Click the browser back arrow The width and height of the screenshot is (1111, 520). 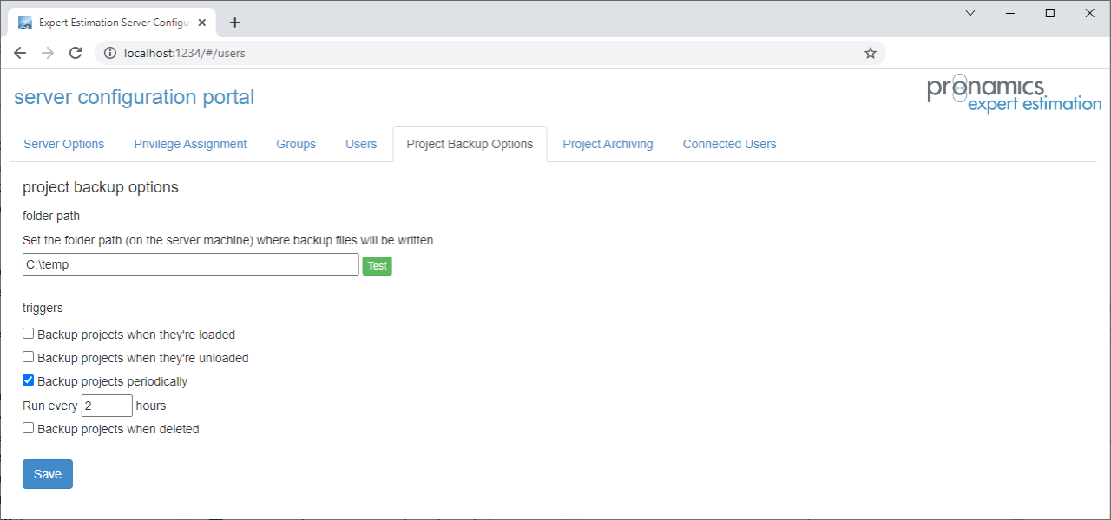[20, 53]
